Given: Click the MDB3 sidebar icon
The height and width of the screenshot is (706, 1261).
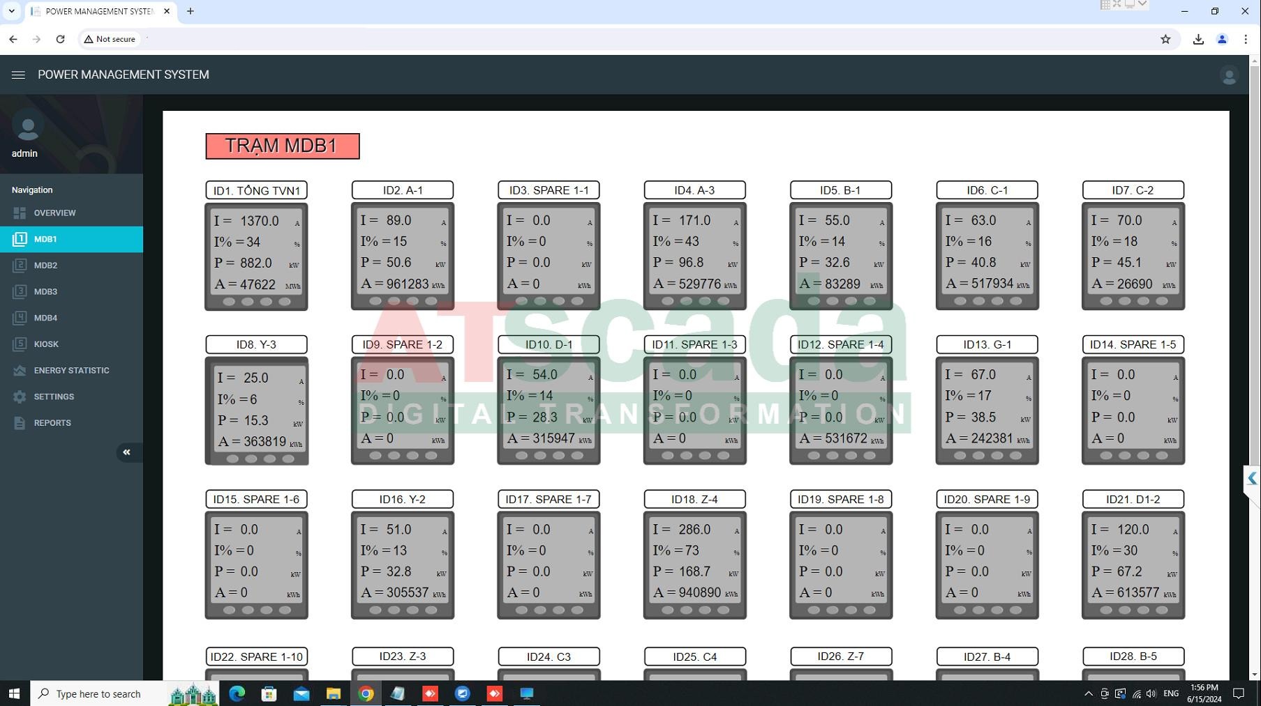Looking at the screenshot, I should [x=20, y=291].
